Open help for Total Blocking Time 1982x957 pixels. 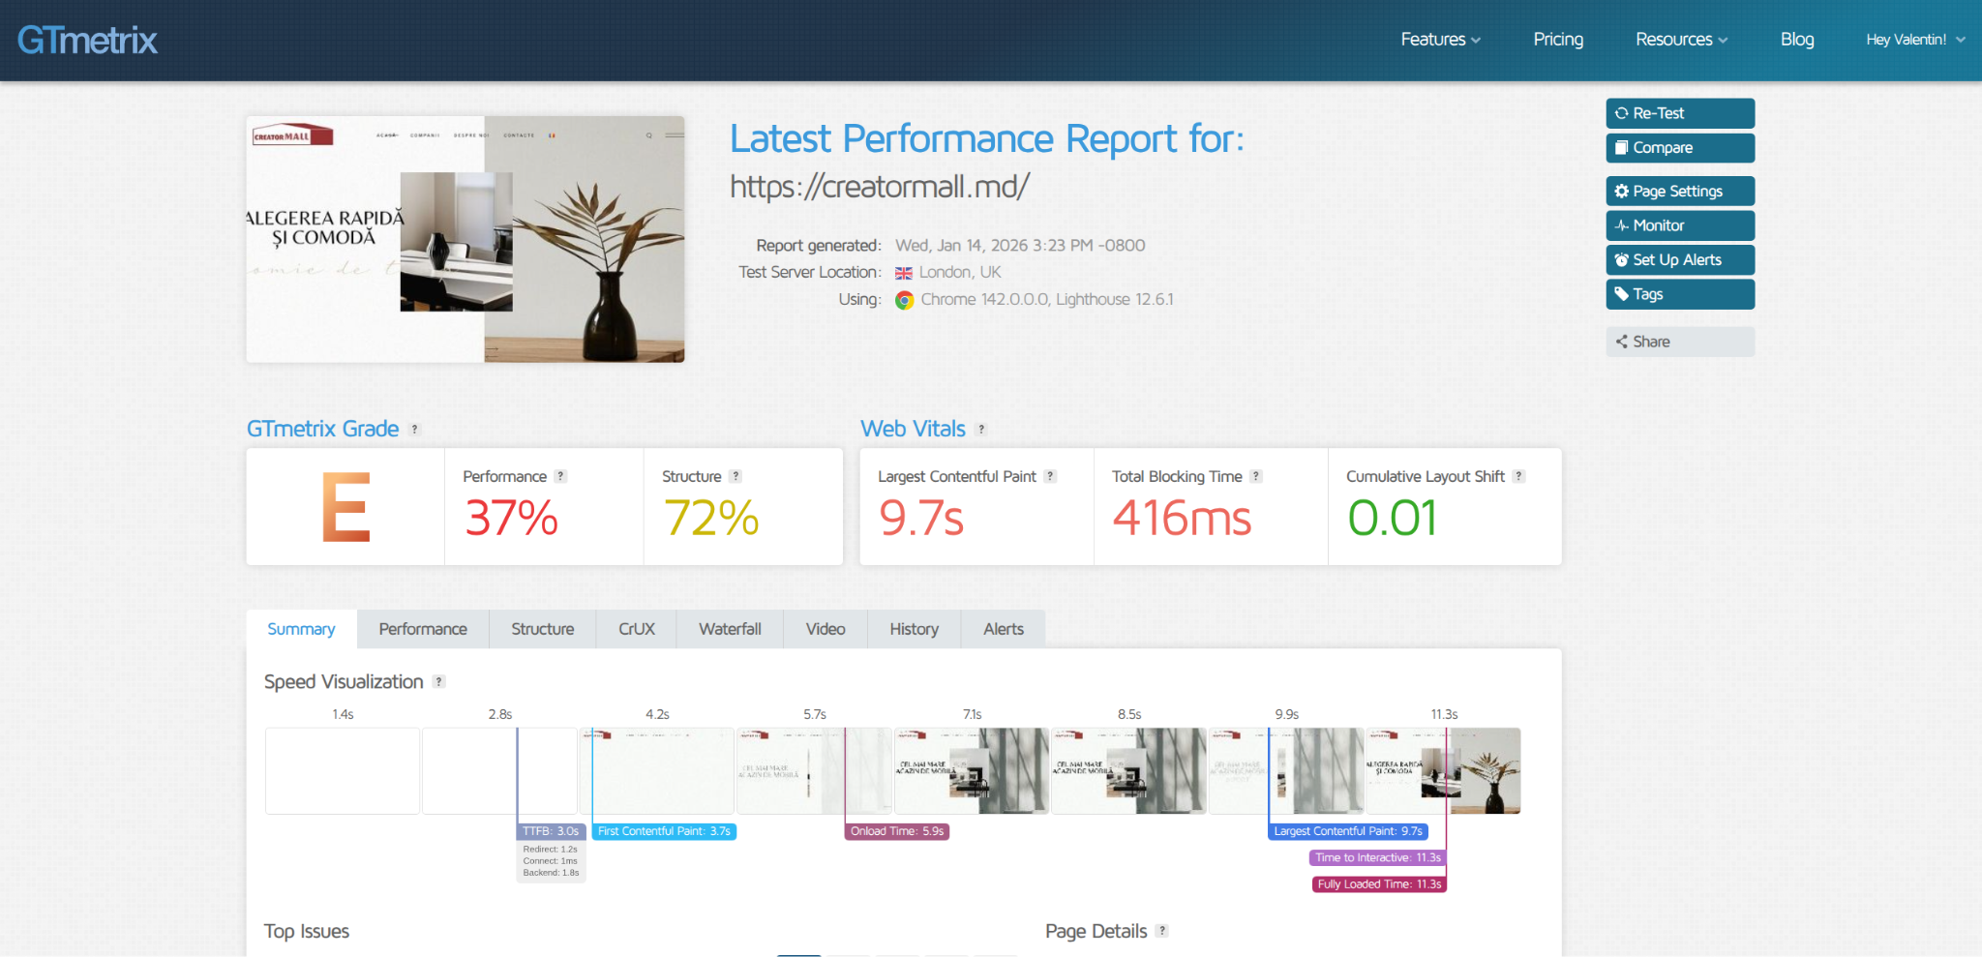point(1255,476)
